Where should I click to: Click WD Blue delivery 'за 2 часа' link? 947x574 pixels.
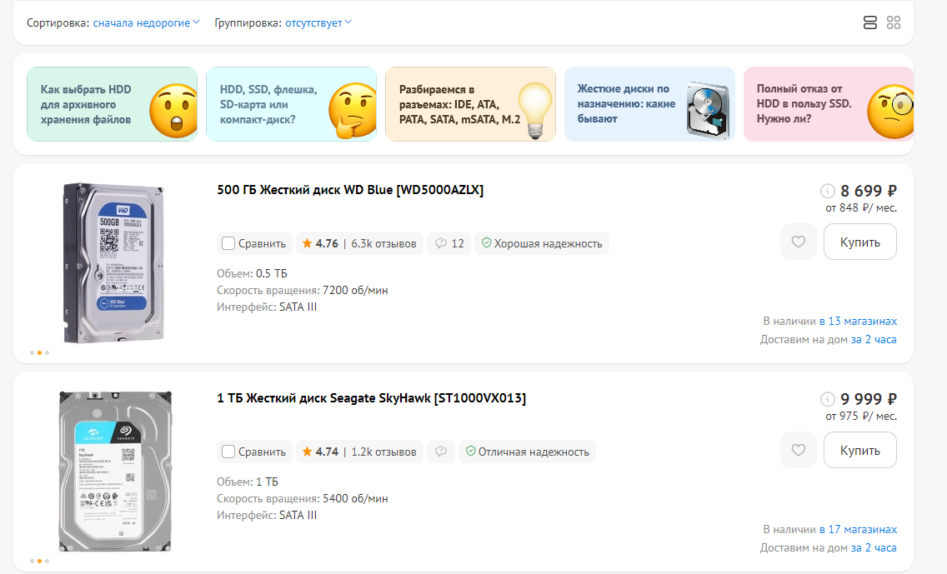point(874,339)
